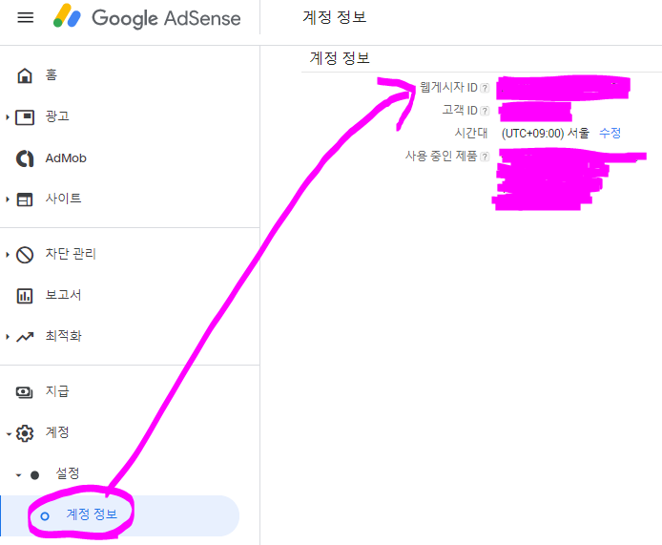Click the 웹게시자 ID label
Viewport: 662px width, 545px height.
pyautogui.click(x=448, y=88)
